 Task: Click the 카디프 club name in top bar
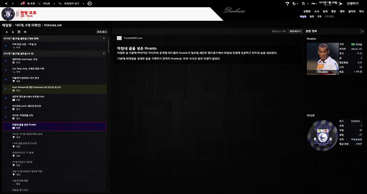click(47, 4)
